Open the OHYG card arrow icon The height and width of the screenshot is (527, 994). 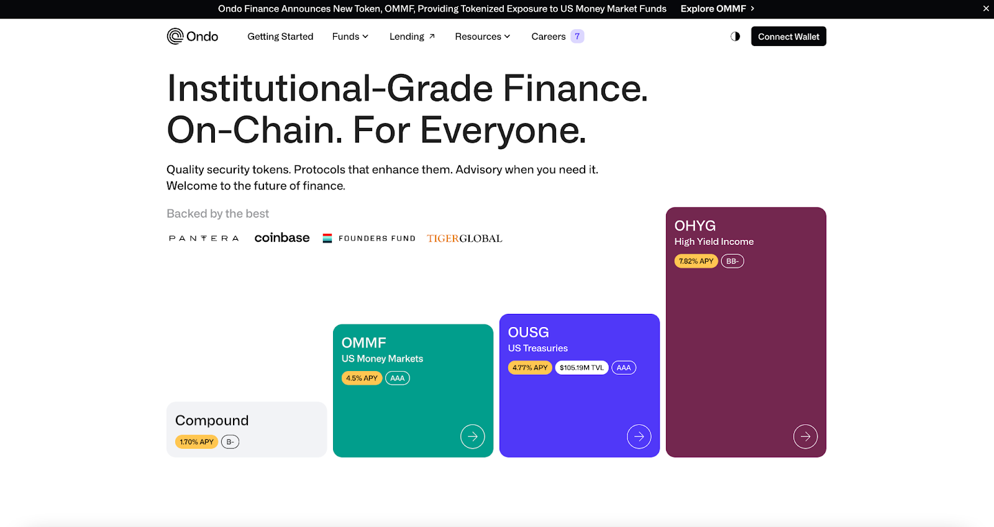[x=806, y=436]
